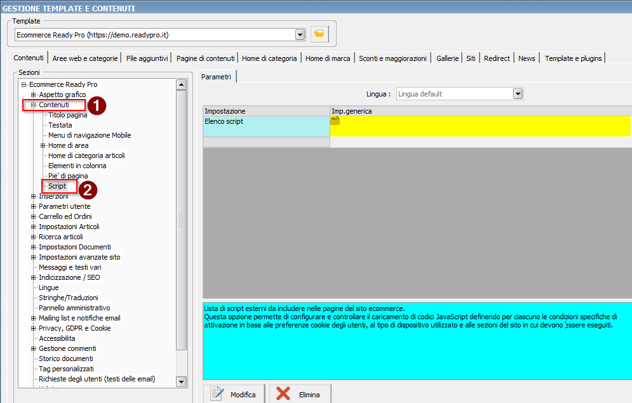Open the Lingua default dropdown

pyautogui.click(x=518, y=94)
